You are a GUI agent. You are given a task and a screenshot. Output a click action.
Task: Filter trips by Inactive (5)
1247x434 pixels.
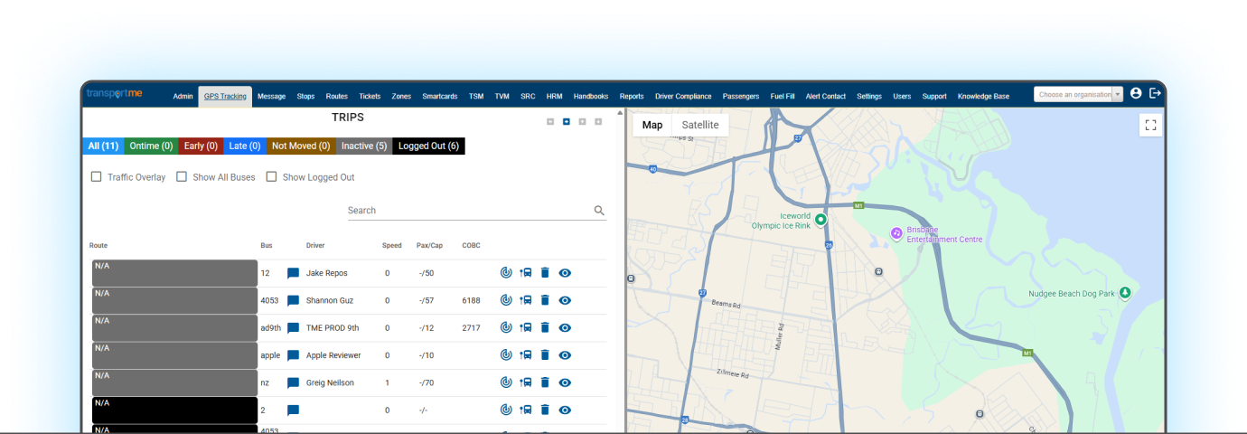pos(364,146)
